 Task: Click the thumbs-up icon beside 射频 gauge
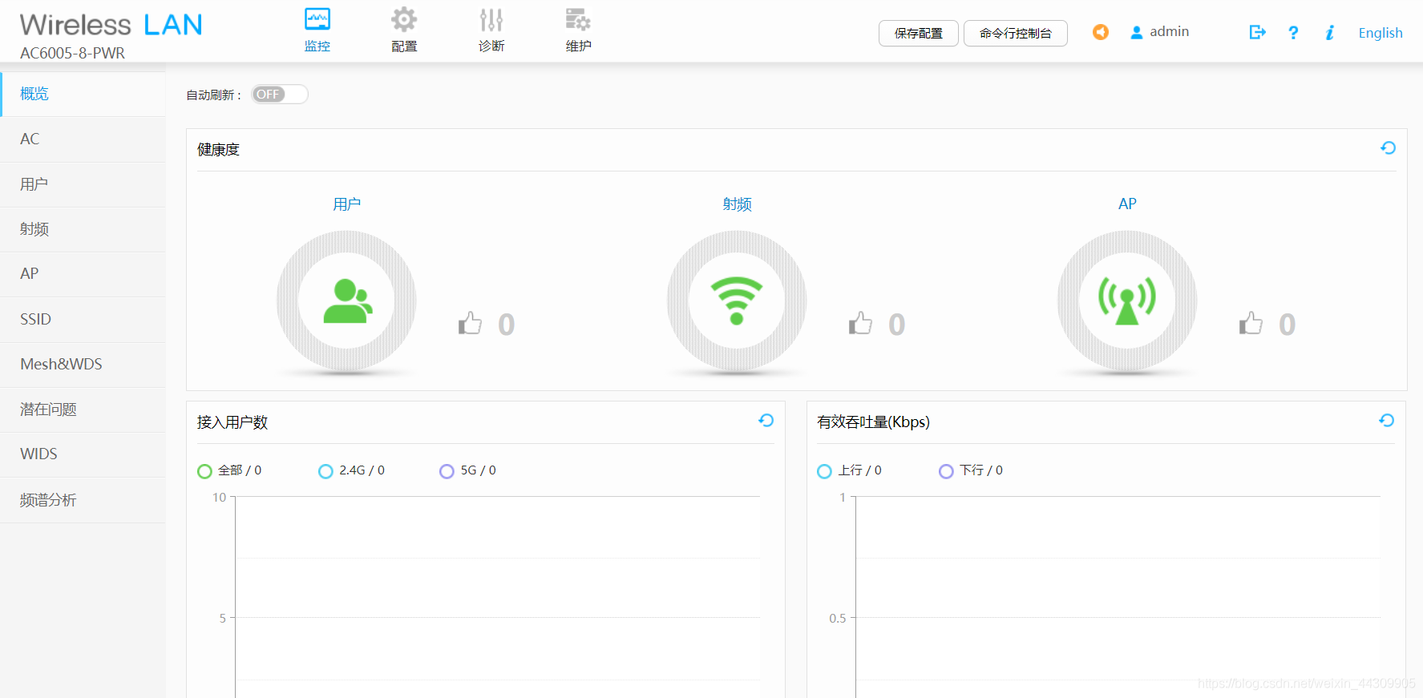860,323
